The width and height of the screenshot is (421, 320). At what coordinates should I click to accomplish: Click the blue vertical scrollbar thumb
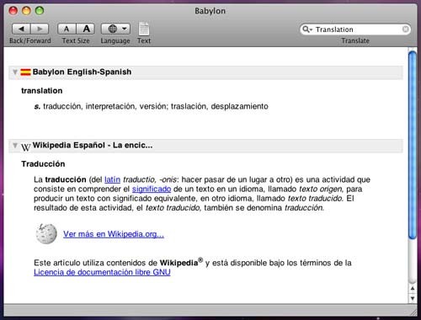413,146
